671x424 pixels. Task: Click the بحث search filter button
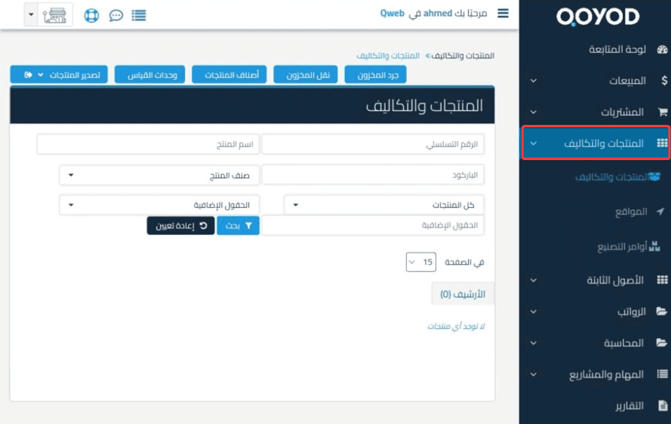coord(238,225)
